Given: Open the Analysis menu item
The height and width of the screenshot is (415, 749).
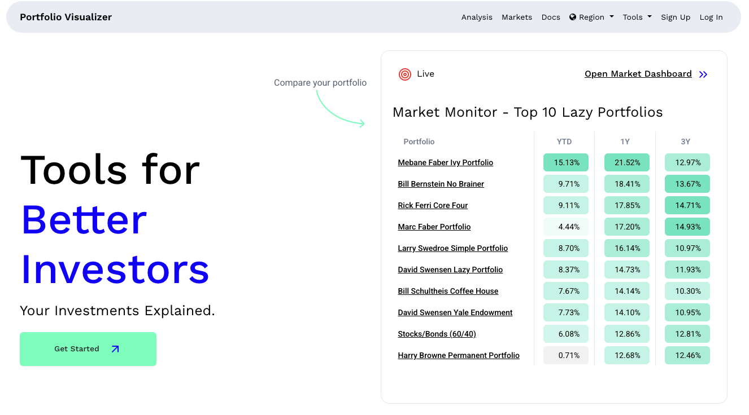Looking at the screenshot, I should (x=477, y=17).
